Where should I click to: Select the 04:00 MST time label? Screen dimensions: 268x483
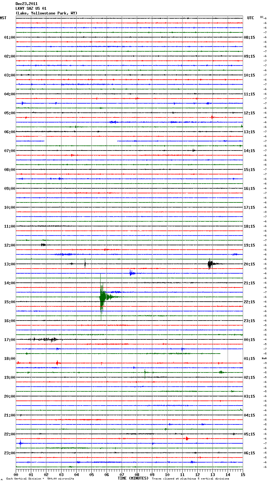10,94
